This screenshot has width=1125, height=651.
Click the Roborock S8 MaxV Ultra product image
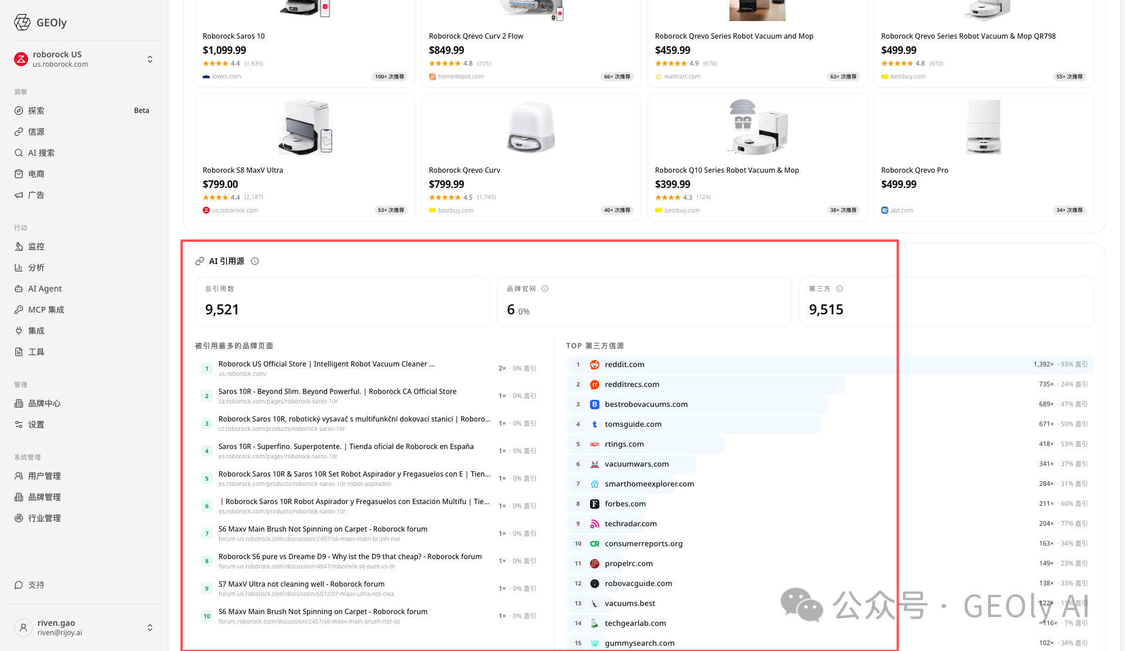click(x=305, y=127)
